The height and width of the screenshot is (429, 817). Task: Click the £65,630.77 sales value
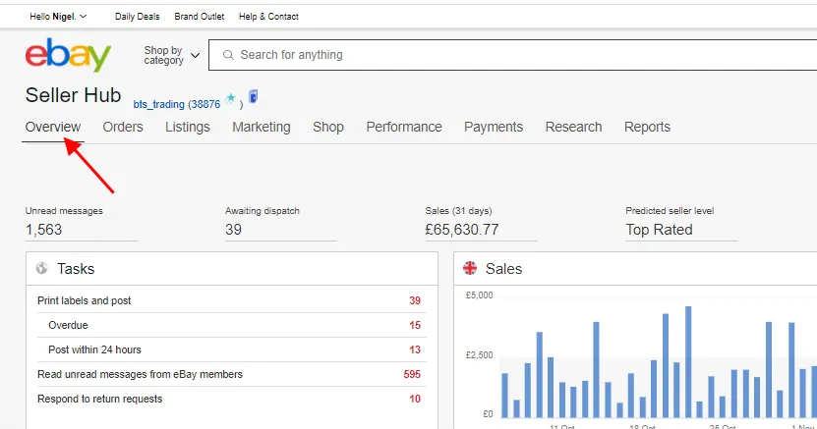coord(462,230)
